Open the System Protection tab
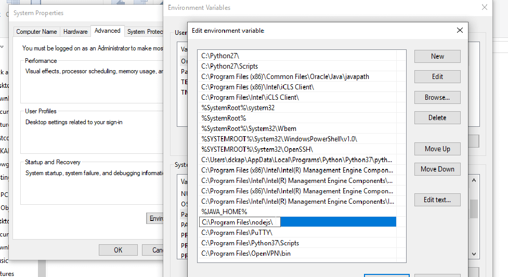Viewport: 508px width, 277px height. pyautogui.click(x=145, y=32)
